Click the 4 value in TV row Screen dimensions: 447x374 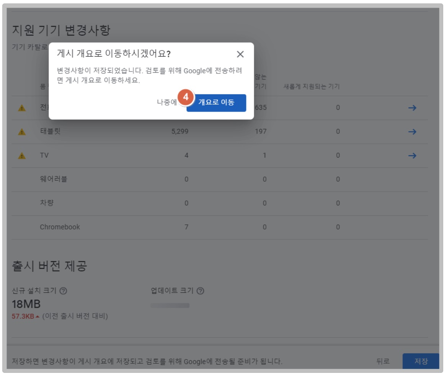click(186, 155)
